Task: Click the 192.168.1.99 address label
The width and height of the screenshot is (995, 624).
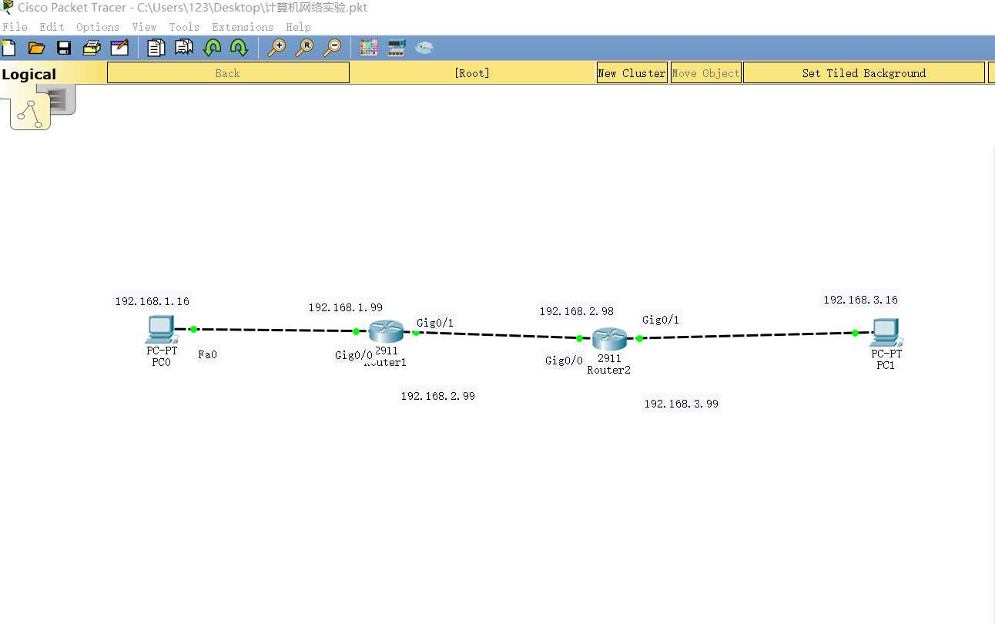Action: [x=346, y=307]
